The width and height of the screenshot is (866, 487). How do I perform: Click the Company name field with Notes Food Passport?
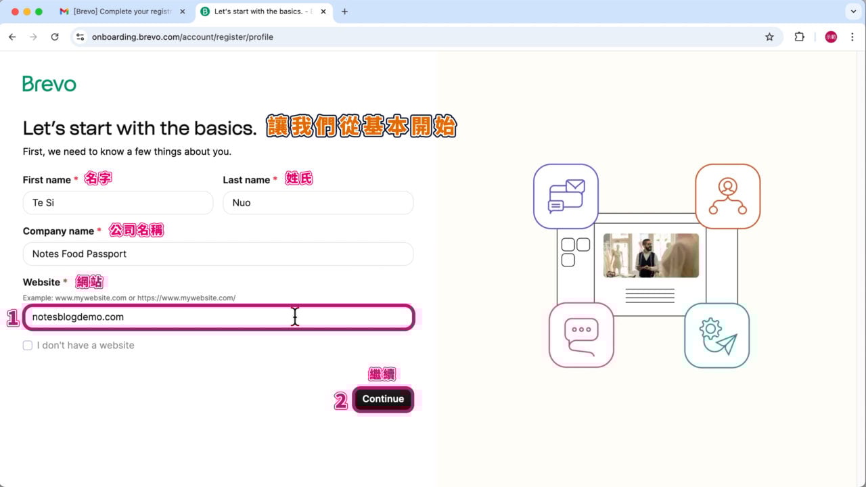(218, 254)
